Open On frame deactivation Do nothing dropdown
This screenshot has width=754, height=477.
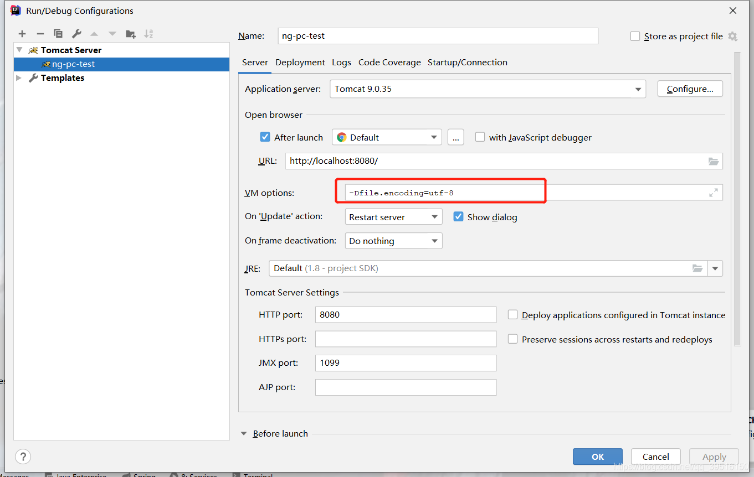393,241
